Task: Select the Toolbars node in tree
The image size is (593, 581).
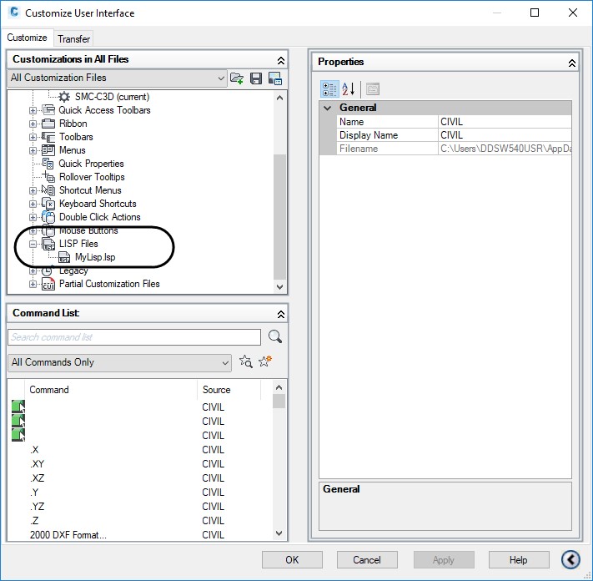Action: pyautogui.click(x=76, y=137)
